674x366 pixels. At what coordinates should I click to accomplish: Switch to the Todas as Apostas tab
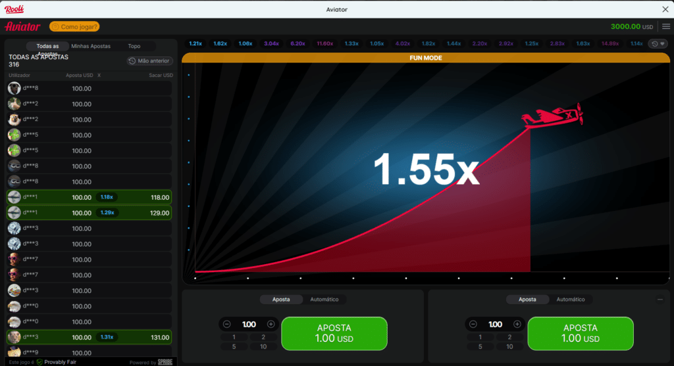click(47, 47)
